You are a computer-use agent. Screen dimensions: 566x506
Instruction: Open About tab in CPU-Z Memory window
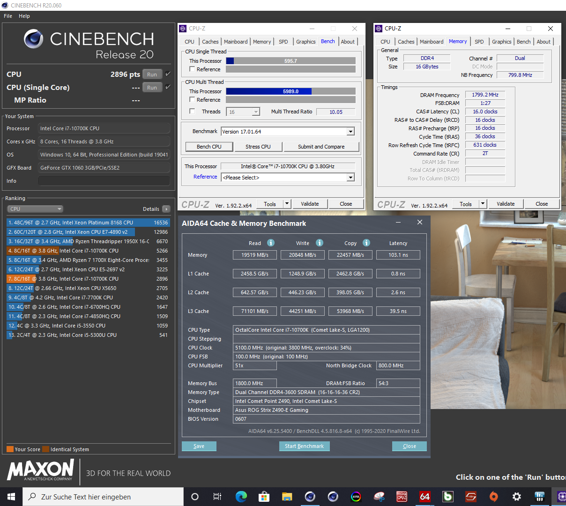[544, 42]
